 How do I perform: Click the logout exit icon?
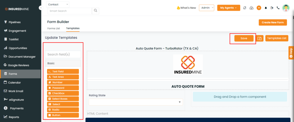pyautogui.click(x=272, y=8)
